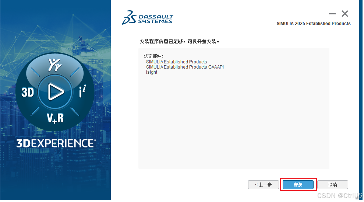This screenshot has height=202, width=364.
Task: Click the V+R quadrant of the compass
Action: [x=55, y=118]
